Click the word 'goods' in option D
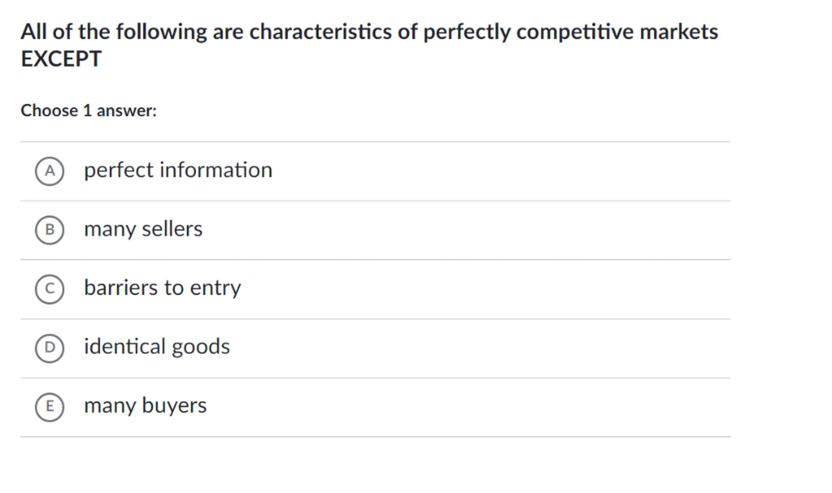 201,347
